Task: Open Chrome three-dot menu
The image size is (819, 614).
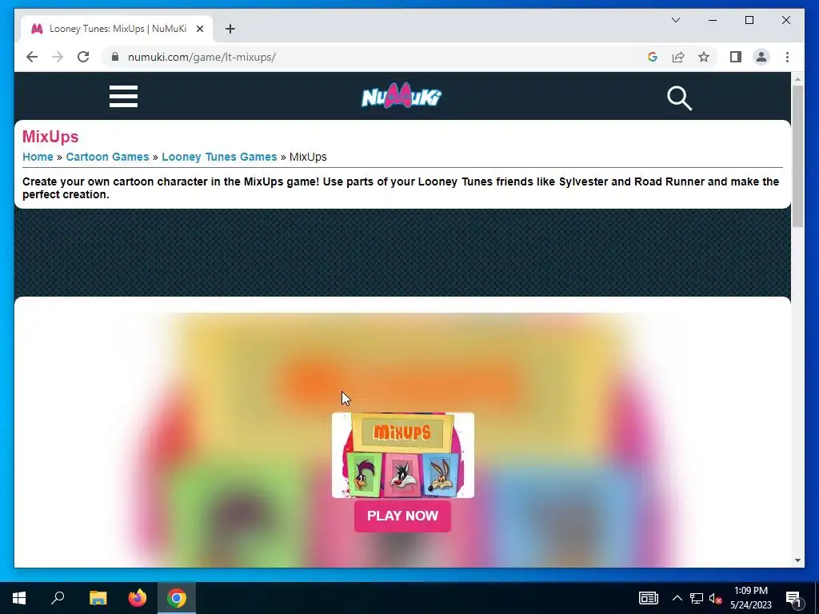Action: tap(787, 57)
